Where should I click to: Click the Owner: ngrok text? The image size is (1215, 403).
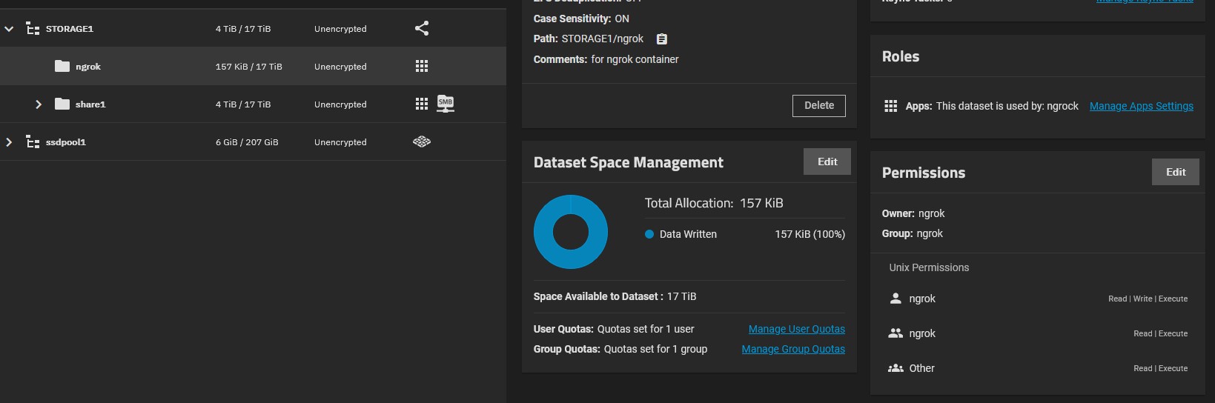pyautogui.click(x=913, y=213)
